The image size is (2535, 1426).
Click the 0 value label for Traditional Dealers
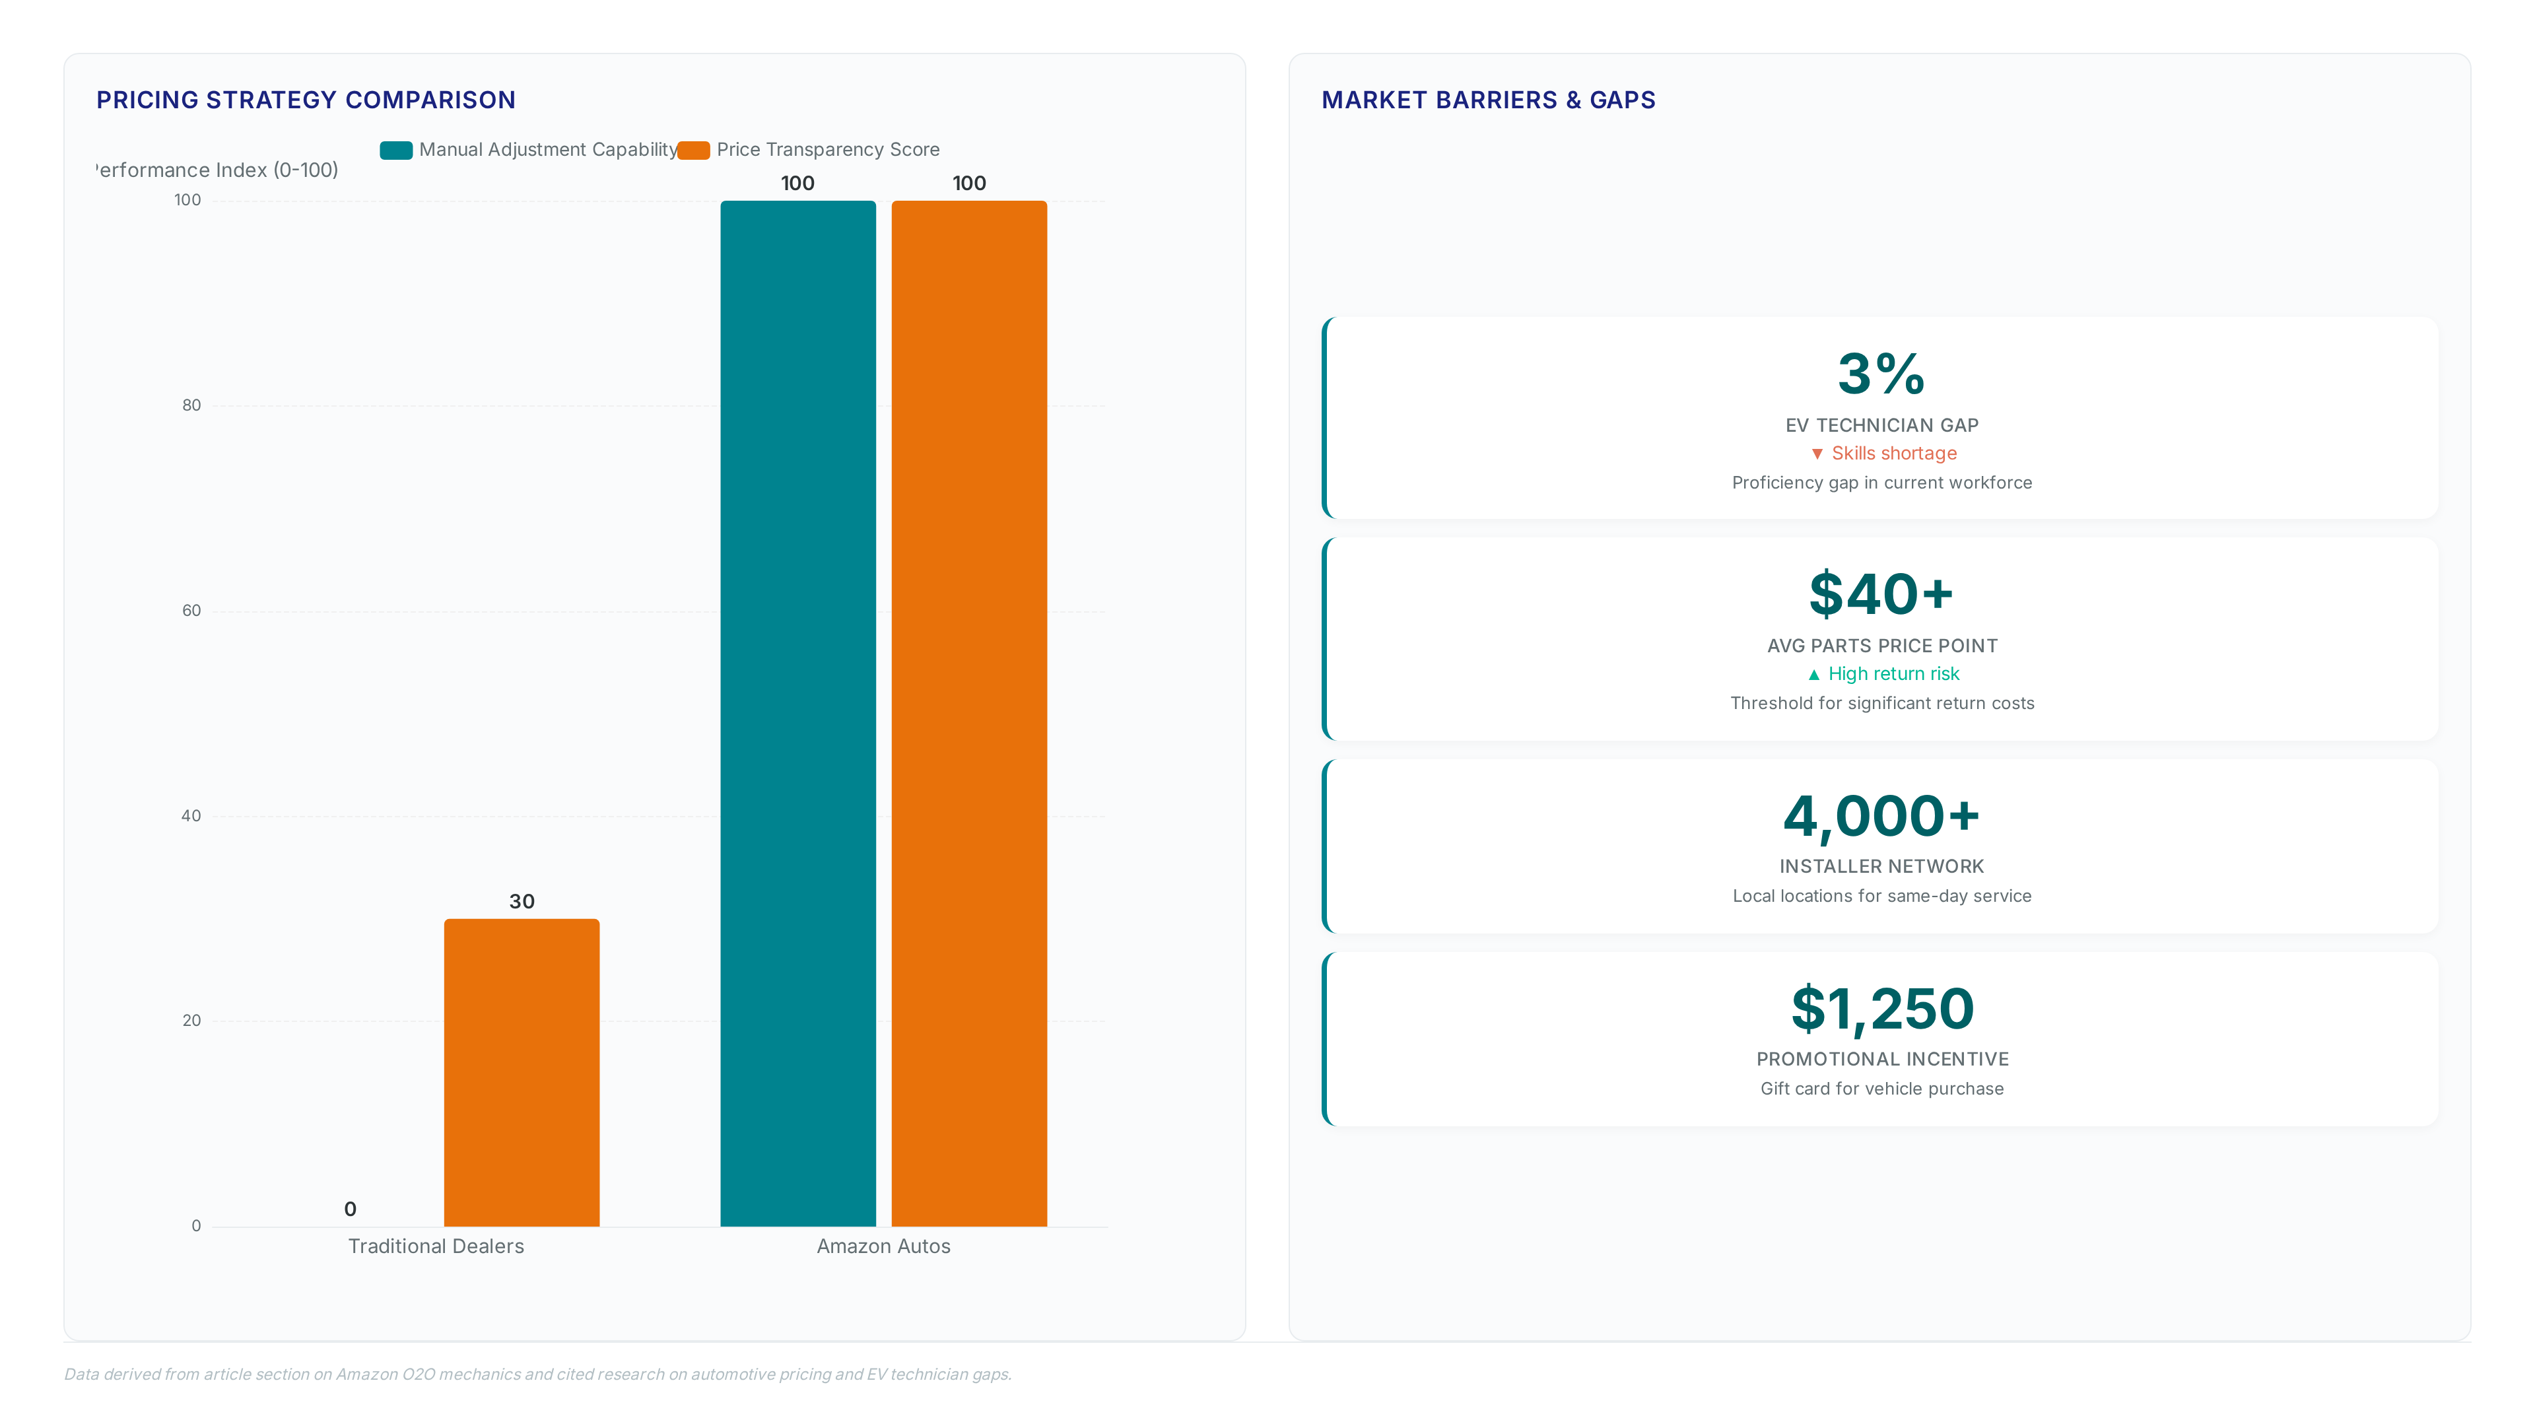[351, 1209]
